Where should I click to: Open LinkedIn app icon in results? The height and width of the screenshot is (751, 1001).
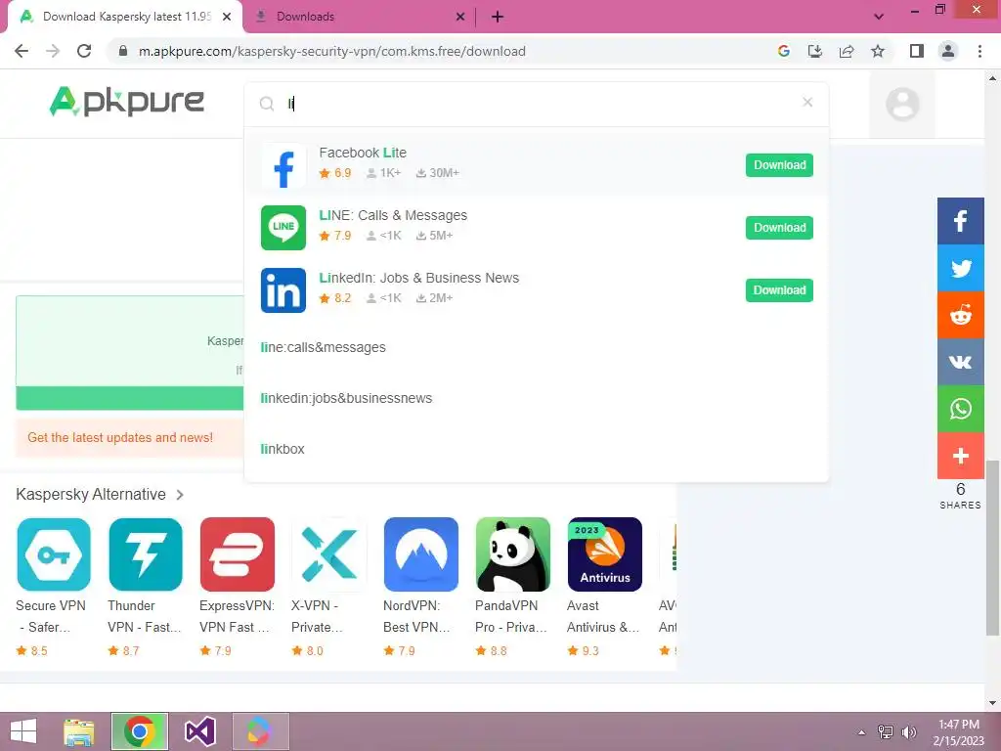283,290
